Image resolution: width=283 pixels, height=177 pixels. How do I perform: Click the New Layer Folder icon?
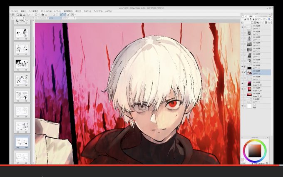(x=258, y=22)
